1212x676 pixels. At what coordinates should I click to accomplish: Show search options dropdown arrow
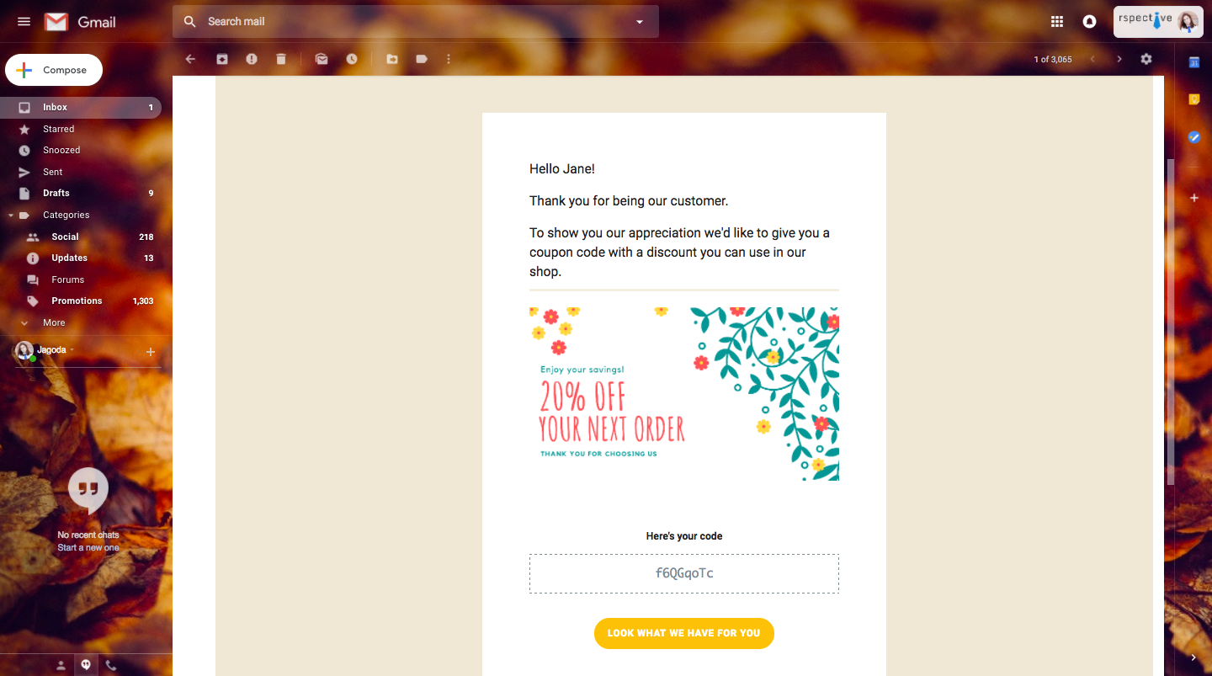640,22
